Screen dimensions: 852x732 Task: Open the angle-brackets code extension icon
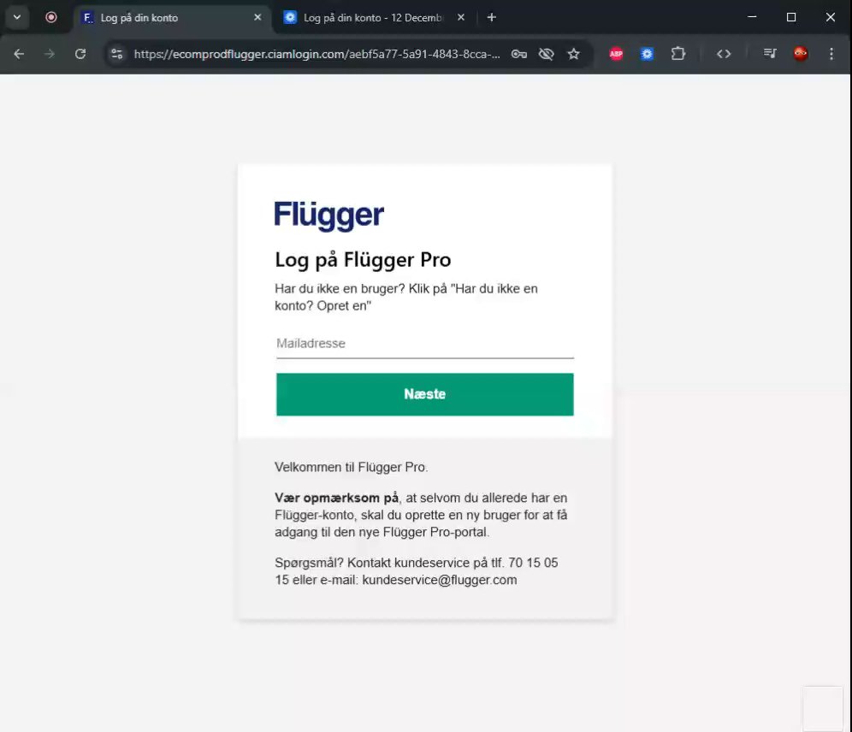(x=723, y=54)
